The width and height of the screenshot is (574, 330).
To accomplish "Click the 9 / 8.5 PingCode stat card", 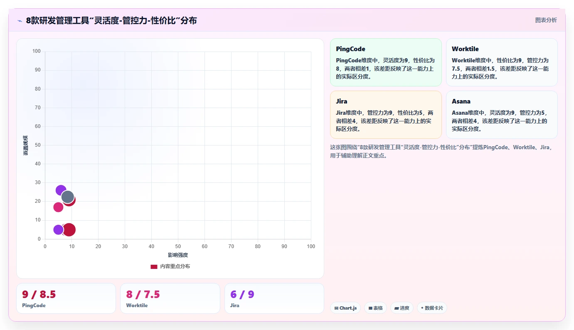I will click(x=66, y=298).
